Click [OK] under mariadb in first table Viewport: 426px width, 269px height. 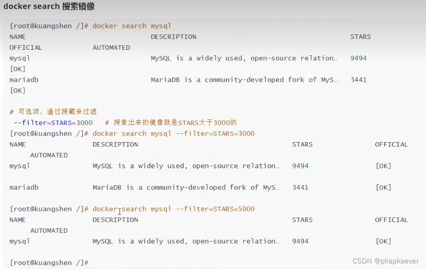pyautogui.click(x=18, y=91)
